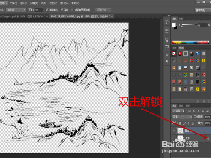The width and height of the screenshot is (211, 158).
Task: Enable the Sample All Layers checkbox
Action: 73,10
